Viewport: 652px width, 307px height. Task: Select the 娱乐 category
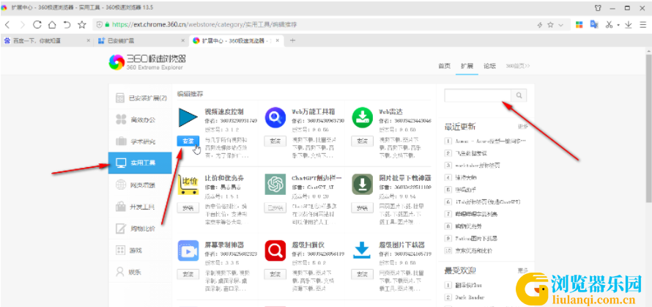coord(140,272)
